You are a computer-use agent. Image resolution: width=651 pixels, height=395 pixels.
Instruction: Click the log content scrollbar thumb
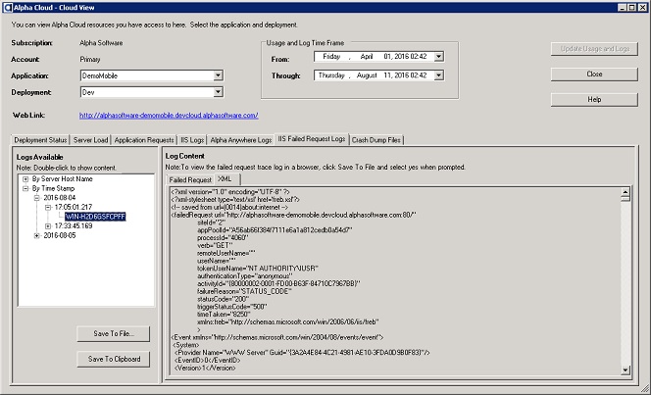(626, 199)
